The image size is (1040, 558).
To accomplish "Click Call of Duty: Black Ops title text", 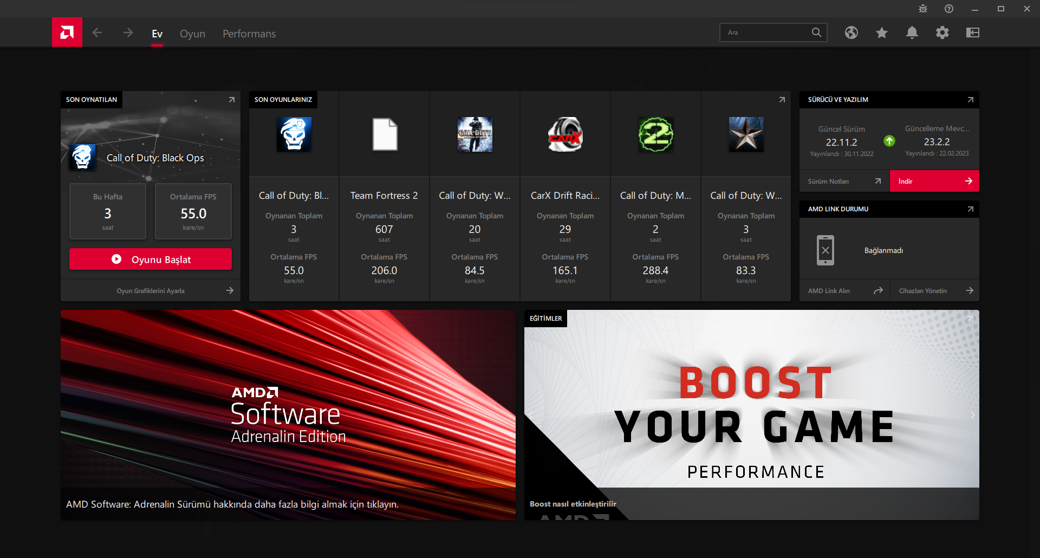I will coord(155,158).
